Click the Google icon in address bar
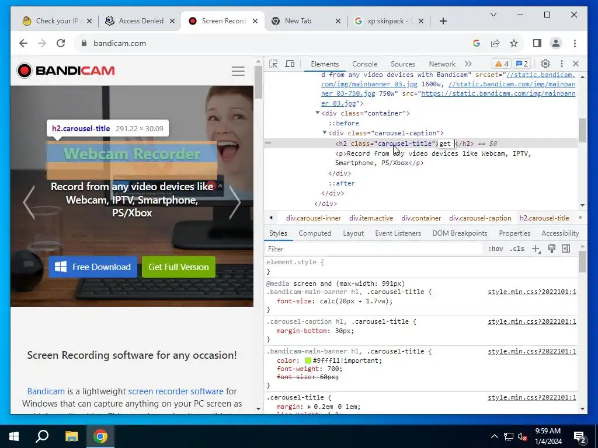The width and height of the screenshot is (598, 448). 477,43
